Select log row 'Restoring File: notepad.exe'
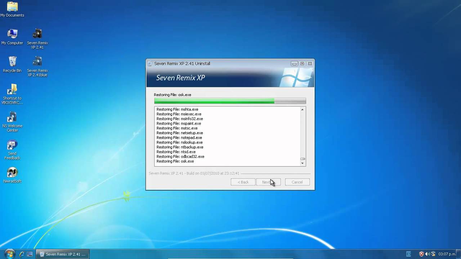The height and width of the screenshot is (259, 461). click(x=179, y=137)
